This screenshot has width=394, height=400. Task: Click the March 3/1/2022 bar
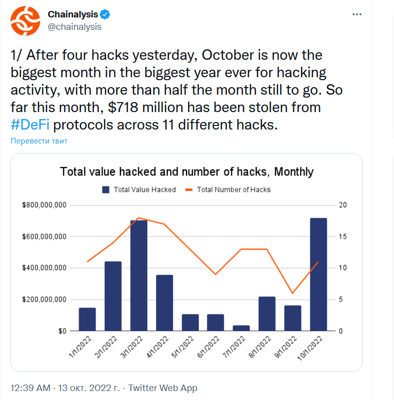click(139, 275)
